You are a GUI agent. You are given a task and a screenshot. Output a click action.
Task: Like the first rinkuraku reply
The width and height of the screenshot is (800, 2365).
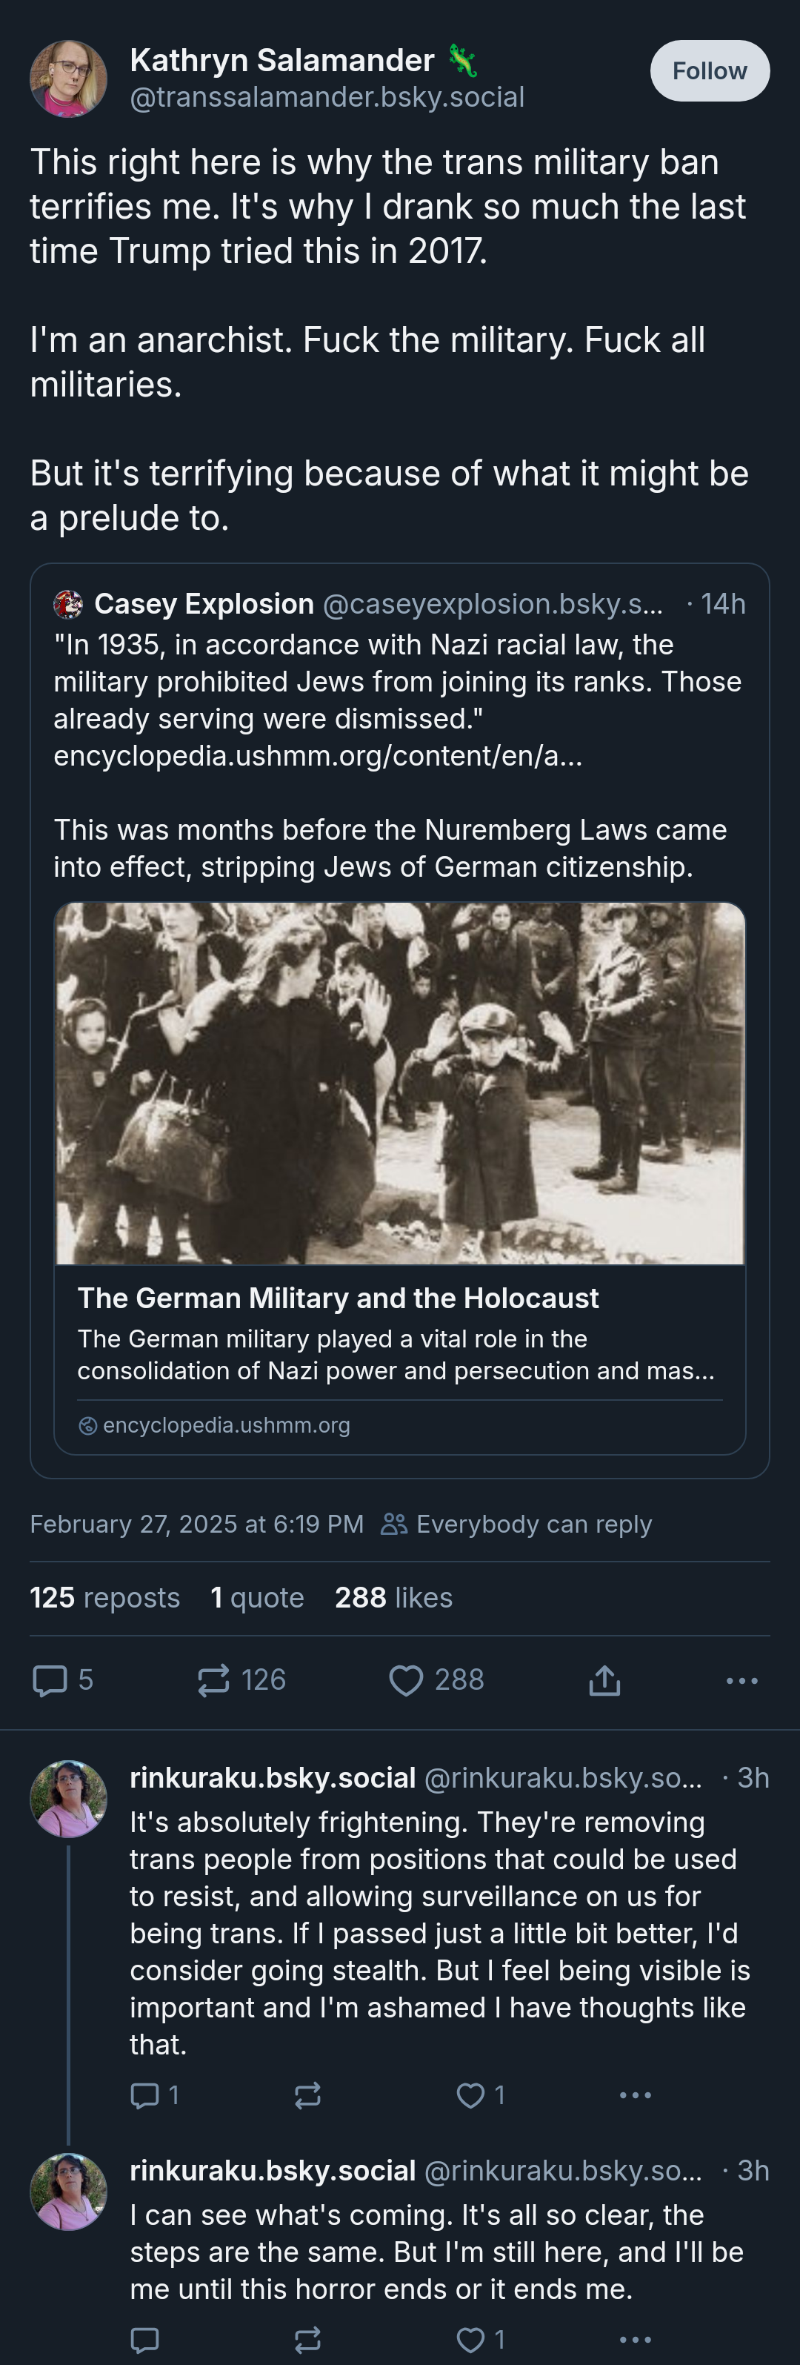(481, 2095)
